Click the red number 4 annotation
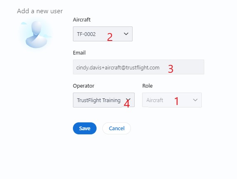Image resolution: width=237 pixels, height=179 pixels. (x=127, y=104)
